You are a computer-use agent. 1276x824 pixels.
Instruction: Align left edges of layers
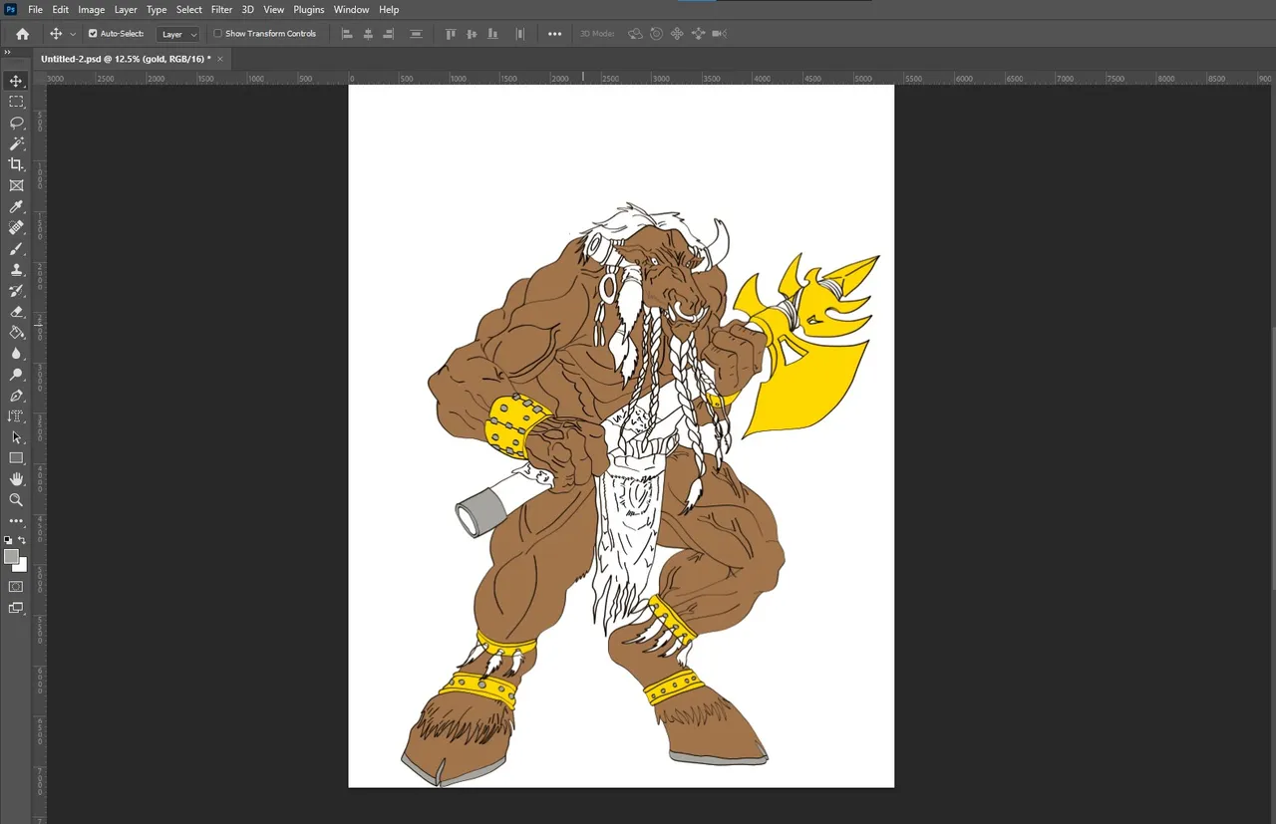click(x=347, y=34)
